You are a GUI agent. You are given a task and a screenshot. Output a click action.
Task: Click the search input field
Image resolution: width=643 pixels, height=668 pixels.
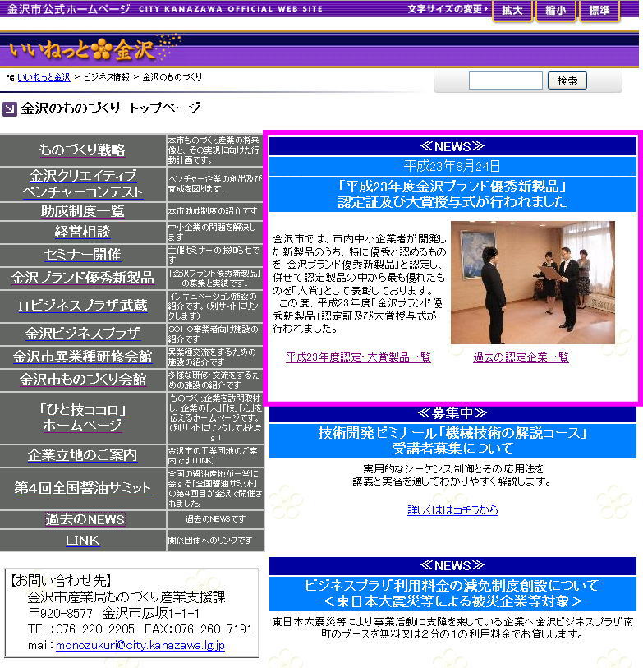[x=505, y=81]
